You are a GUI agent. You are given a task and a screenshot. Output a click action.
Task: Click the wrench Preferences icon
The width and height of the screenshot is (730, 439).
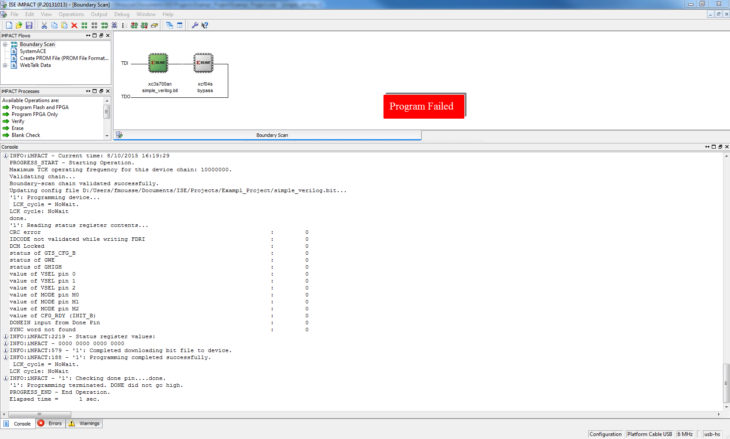(195, 26)
